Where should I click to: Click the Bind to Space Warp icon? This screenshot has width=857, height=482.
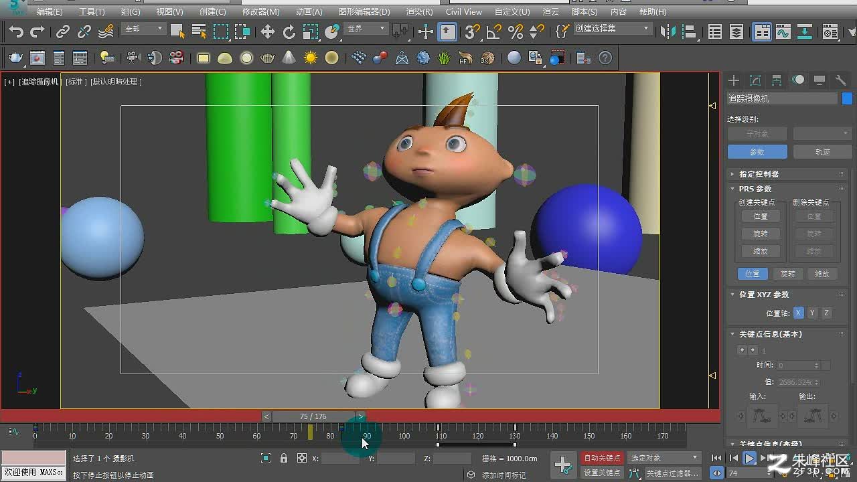pos(106,31)
